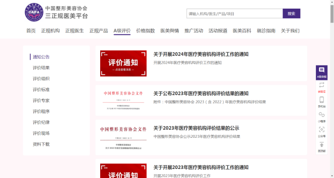The height and width of the screenshot is (178, 334).
Task: Click the description 开展2023年医疗美容机构评价工作
Action: tap(182, 176)
